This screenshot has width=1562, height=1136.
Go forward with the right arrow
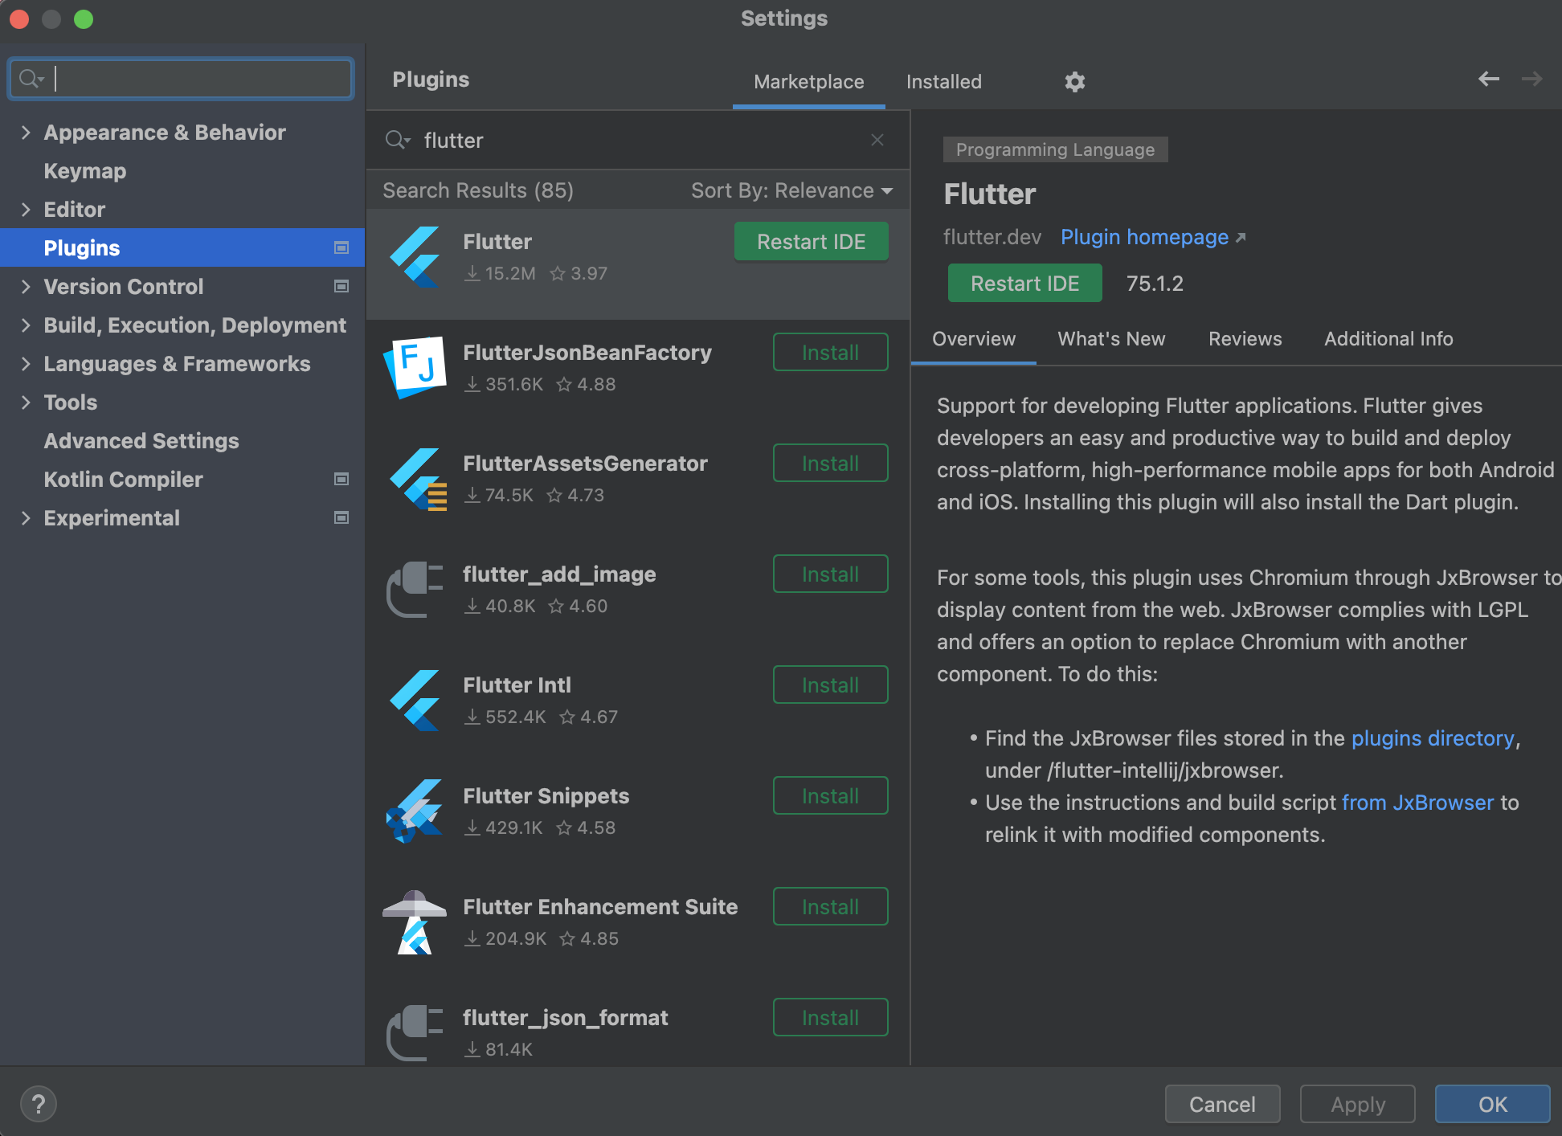point(1532,79)
